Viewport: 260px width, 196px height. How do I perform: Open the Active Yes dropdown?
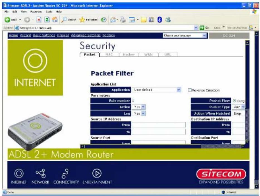click(x=139, y=107)
